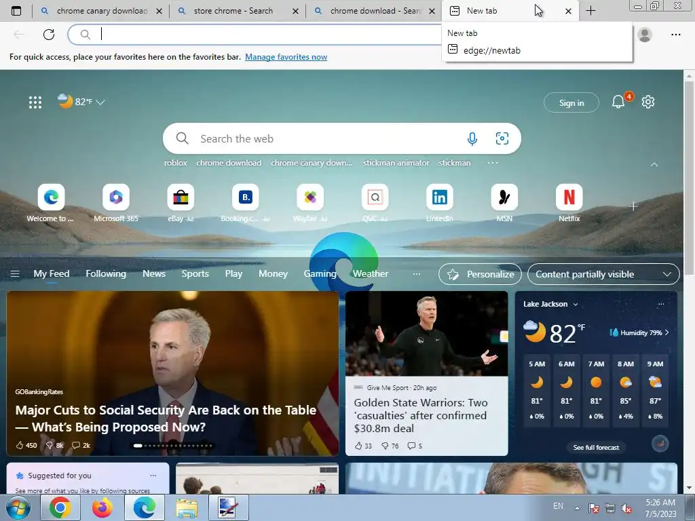The width and height of the screenshot is (695, 521).
Task: Switch to chrome download Search tab
Action: 376,11
